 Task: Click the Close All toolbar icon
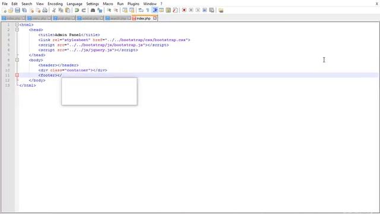38,10
